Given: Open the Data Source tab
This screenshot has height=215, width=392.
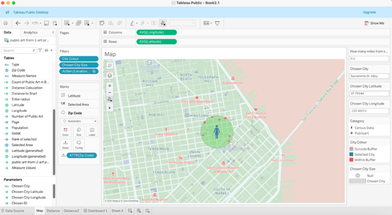Looking at the screenshot, I should click(x=13, y=211).
